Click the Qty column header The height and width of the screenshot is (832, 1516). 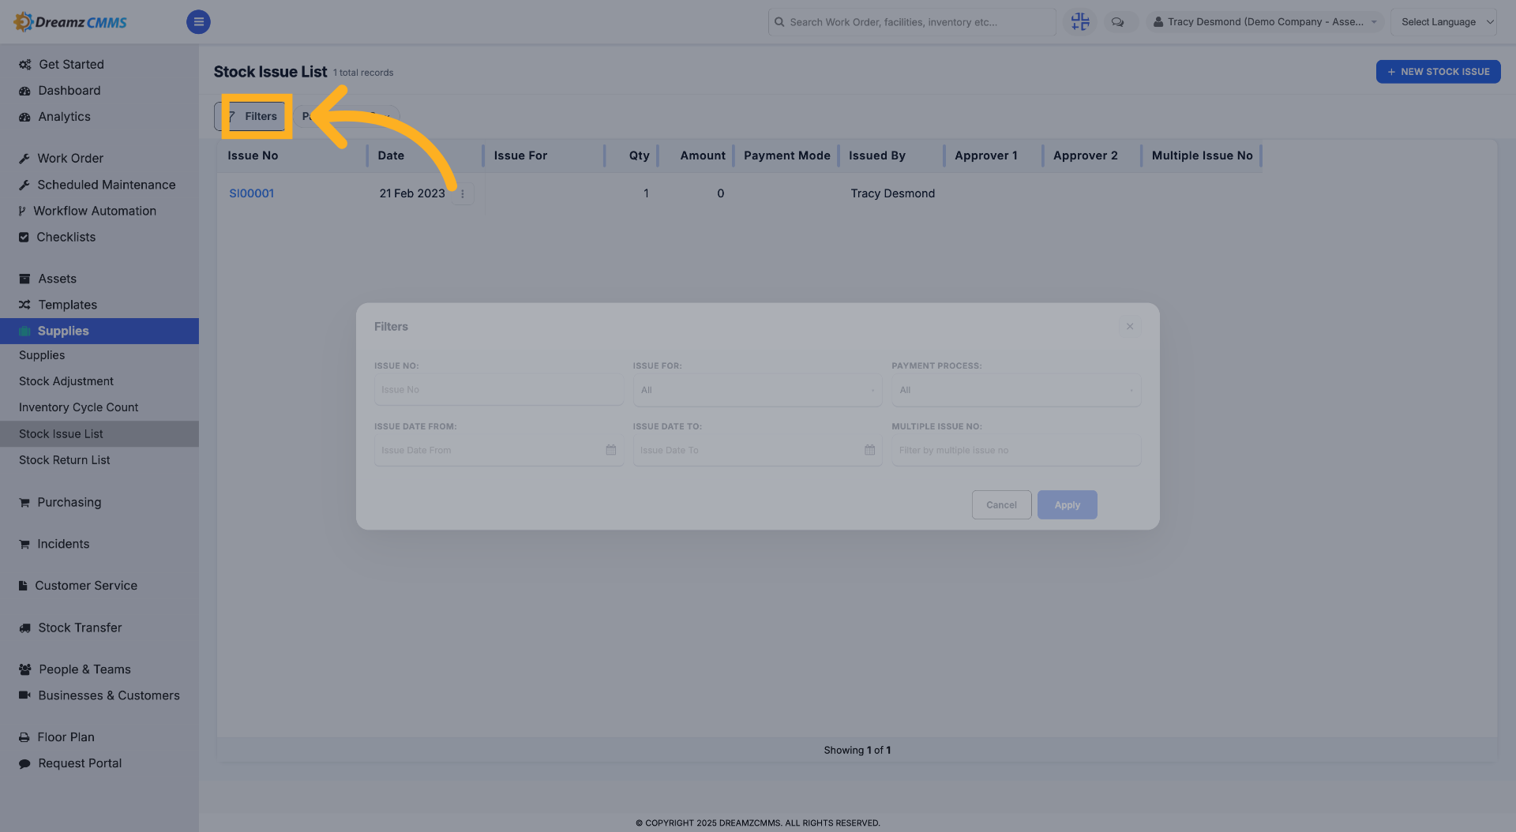[639, 156]
